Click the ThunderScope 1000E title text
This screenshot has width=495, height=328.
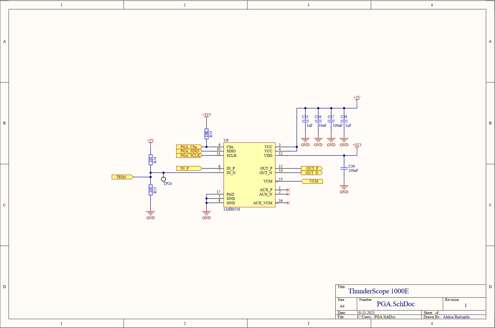[x=378, y=291]
